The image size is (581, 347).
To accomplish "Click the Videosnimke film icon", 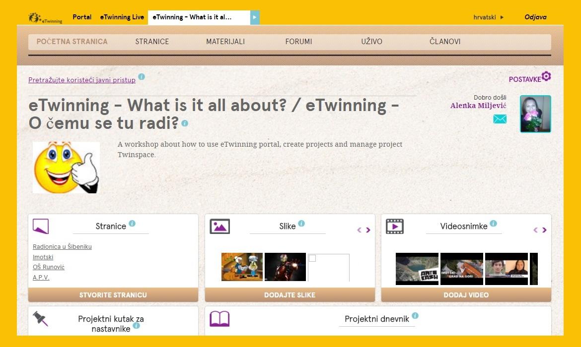I will point(395,227).
